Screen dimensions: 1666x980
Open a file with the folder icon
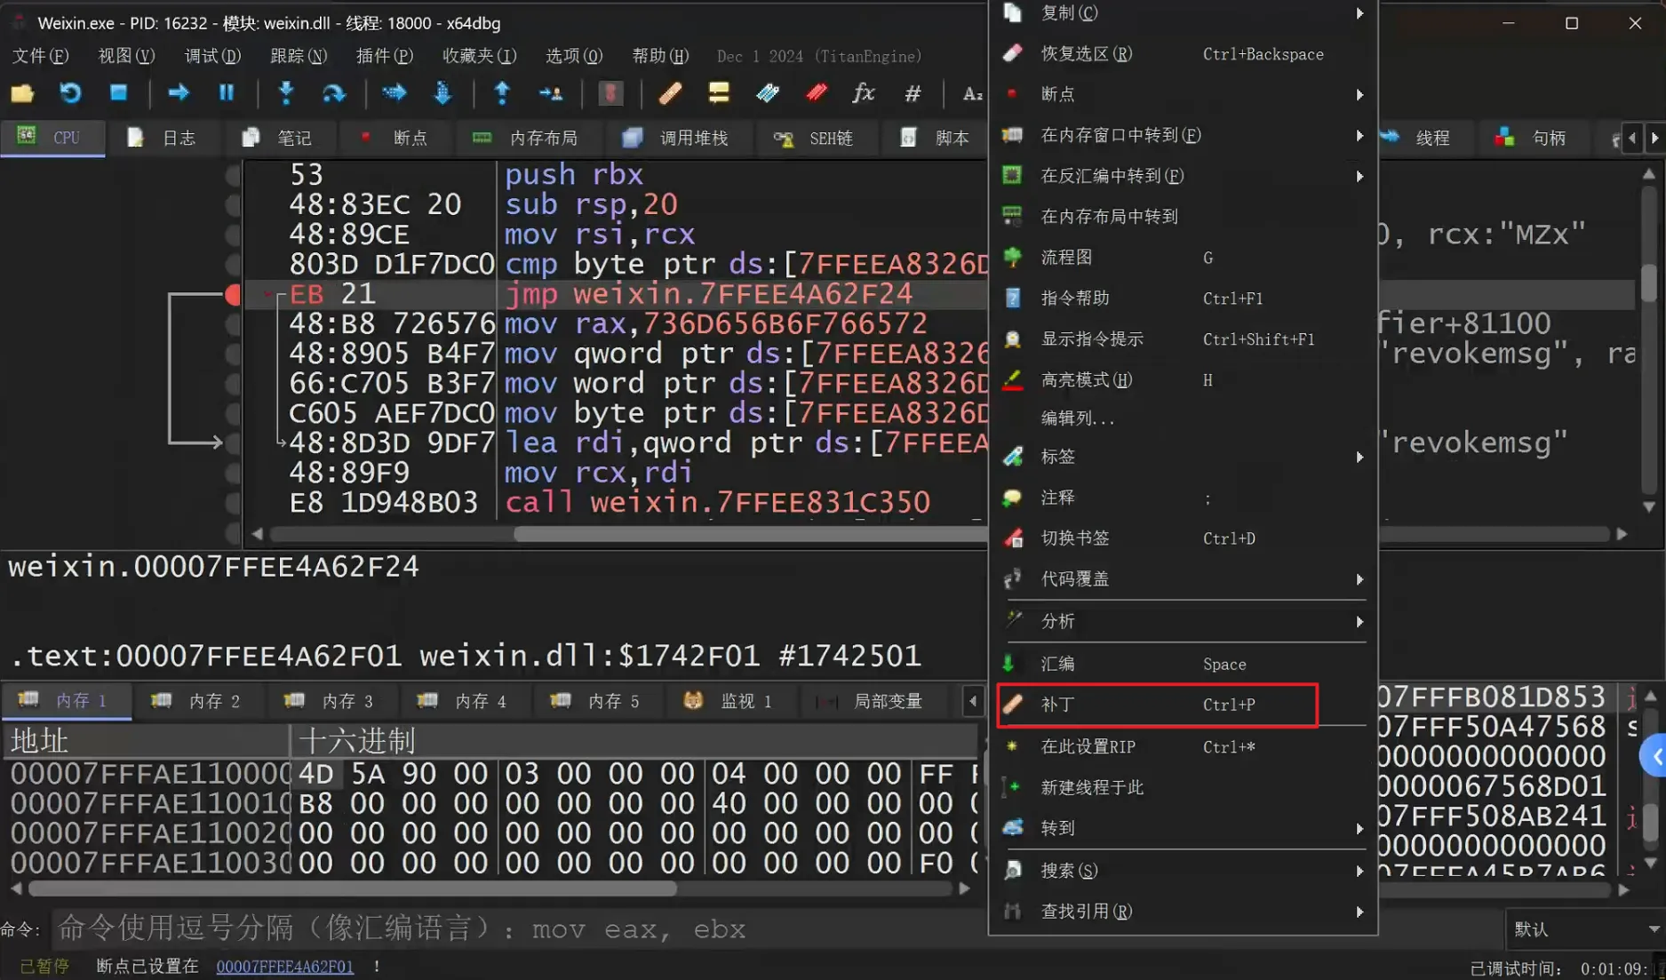[x=22, y=93]
